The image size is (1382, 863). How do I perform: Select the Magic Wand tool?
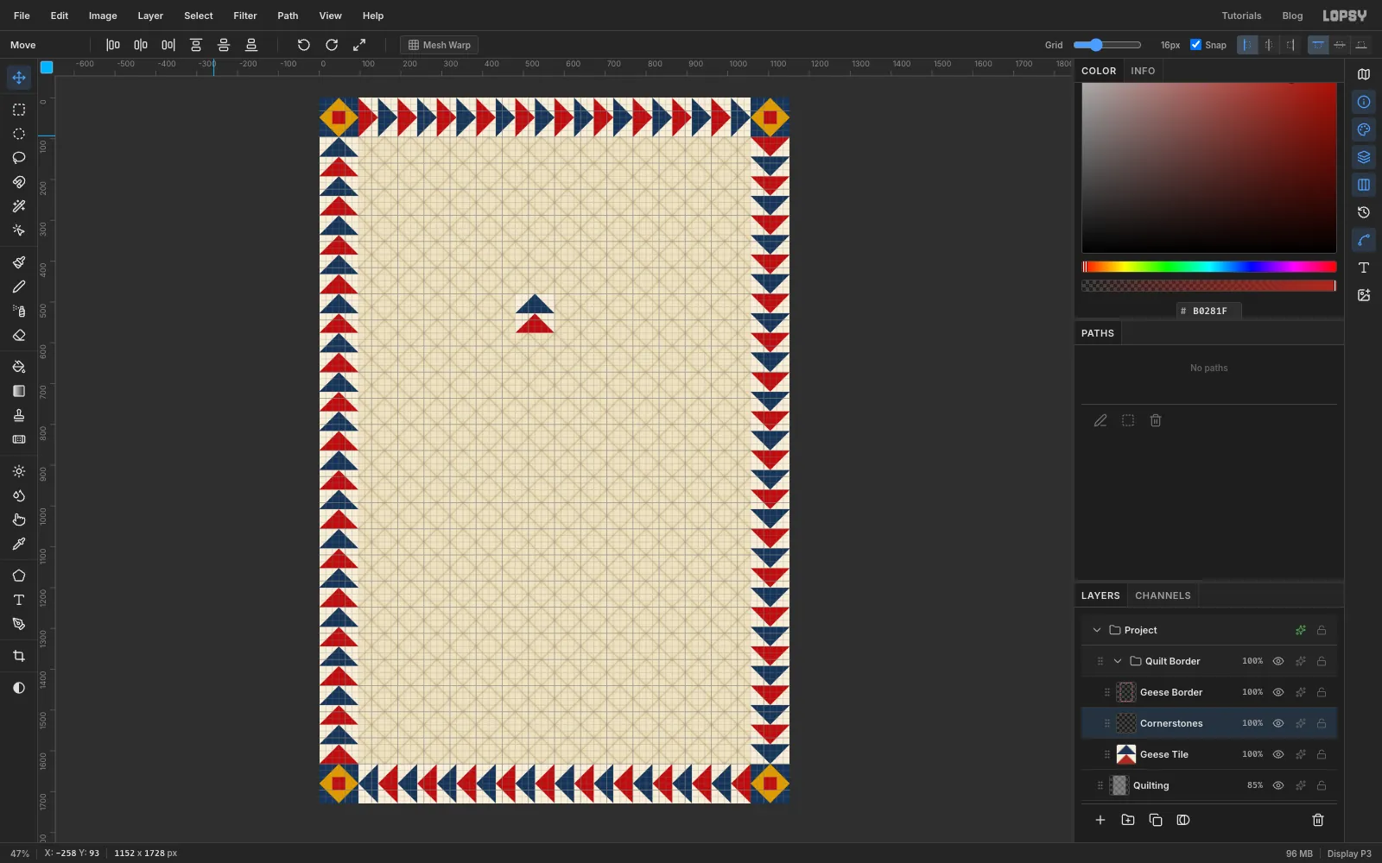click(x=19, y=206)
